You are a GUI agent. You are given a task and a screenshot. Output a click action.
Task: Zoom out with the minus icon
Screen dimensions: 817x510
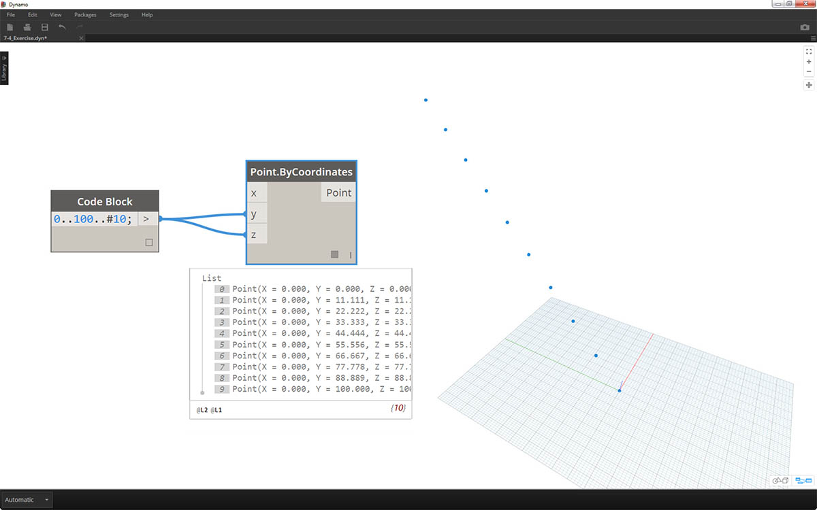coord(809,71)
